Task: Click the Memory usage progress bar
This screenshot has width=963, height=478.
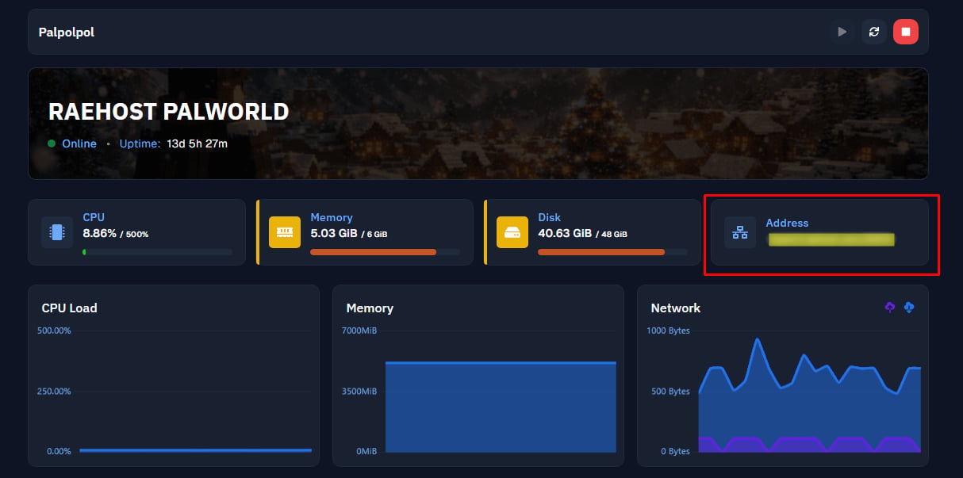Action: tap(385, 252)
